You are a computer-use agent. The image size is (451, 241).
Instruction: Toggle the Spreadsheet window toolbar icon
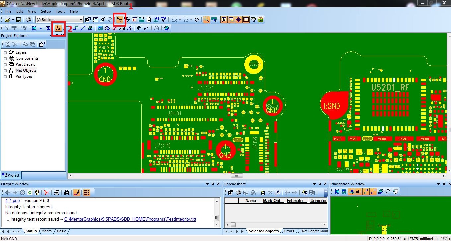246,20
